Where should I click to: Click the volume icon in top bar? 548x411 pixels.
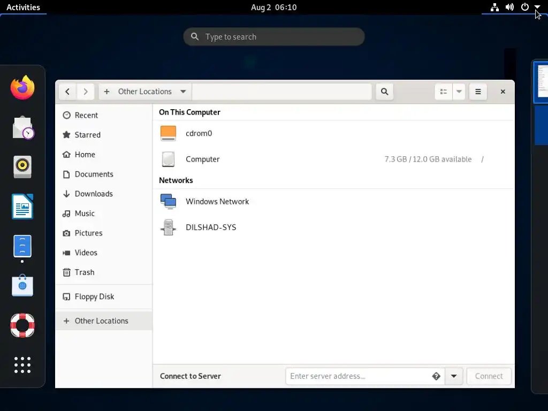point(509,7)
